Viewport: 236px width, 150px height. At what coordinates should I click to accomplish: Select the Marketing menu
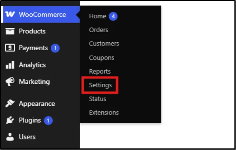(34, 82)
